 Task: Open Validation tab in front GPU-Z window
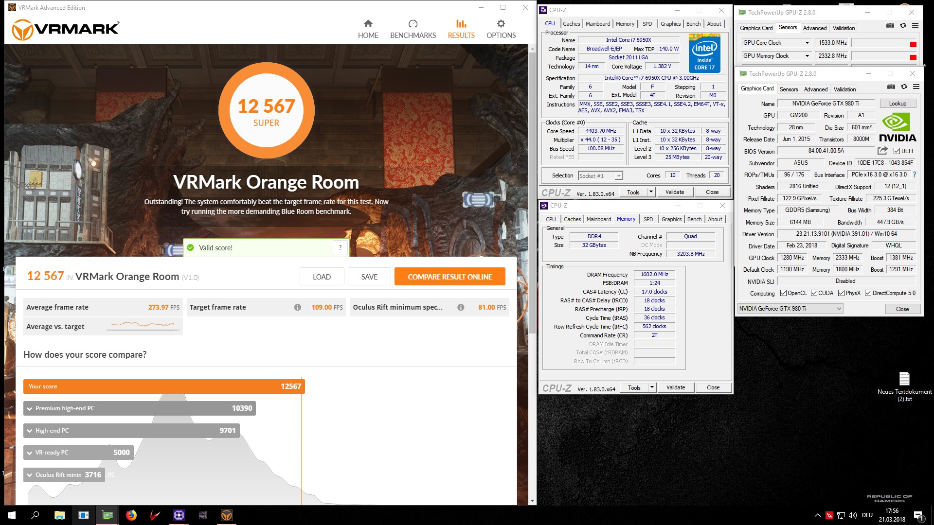844,89
